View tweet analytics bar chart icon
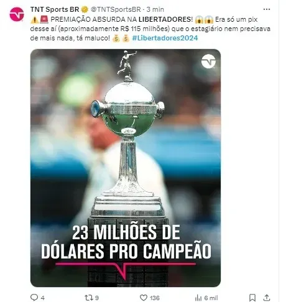The image size is (286, 302). (x=198, y=298)
